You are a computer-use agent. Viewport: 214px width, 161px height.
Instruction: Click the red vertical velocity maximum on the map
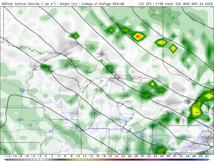pos(138,36)
